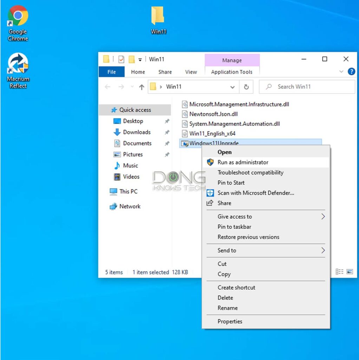Open Explorer help with question mark icon
359x360 pixels.
[351, 72]
